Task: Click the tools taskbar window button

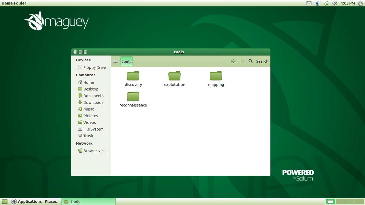Action: [89, 202]
